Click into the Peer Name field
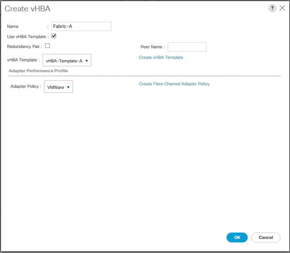Viewport: 290px width, 253px height. tap(187, 47)
